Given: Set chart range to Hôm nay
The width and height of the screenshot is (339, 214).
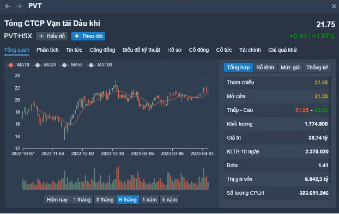Looking at the screenshot, I should point(57,200).
